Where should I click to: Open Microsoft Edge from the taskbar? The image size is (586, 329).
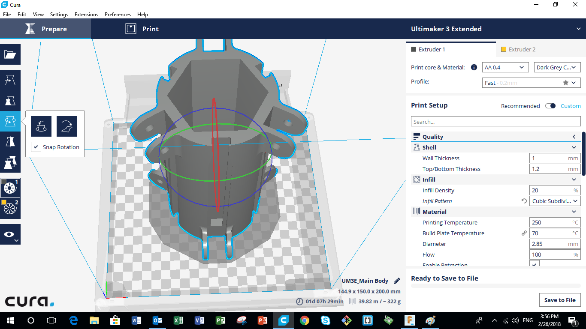pyautogui.click(x=73, y=320)
